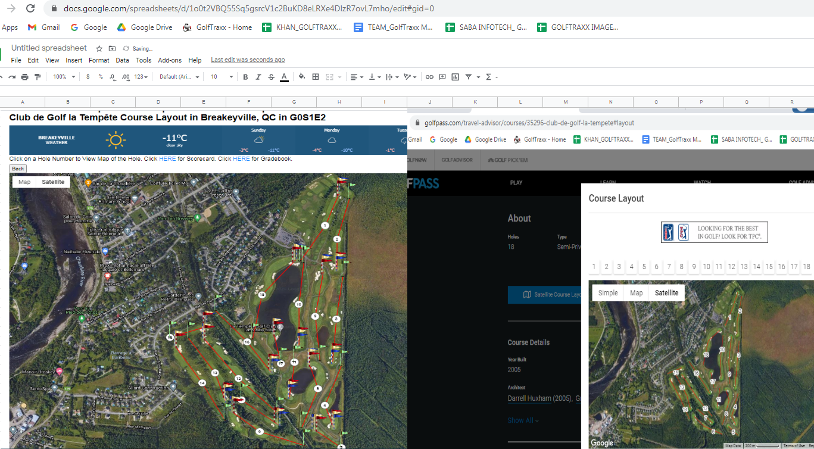Open the horizontal align dropdown

356,77
